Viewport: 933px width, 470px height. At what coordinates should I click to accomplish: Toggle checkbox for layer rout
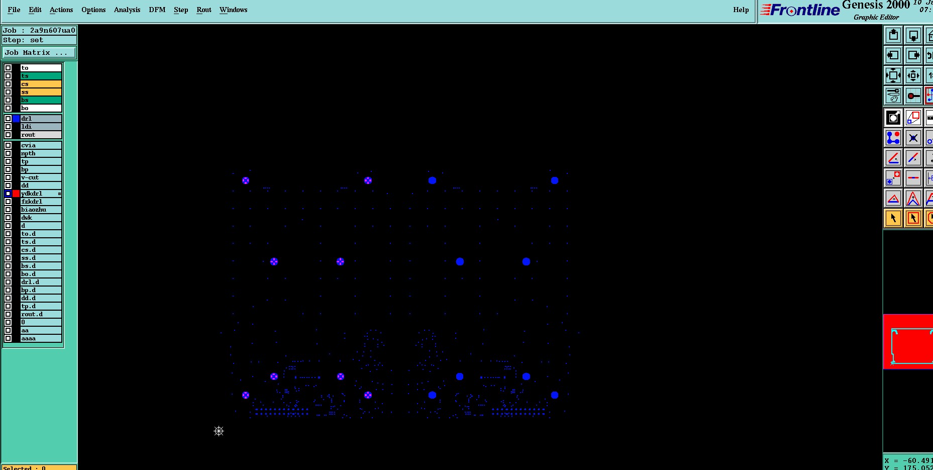coord(8,135)
